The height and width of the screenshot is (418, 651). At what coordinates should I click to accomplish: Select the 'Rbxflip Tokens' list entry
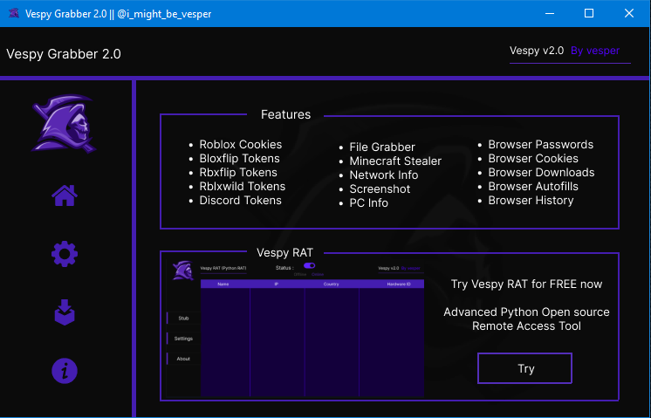point(238,172)
